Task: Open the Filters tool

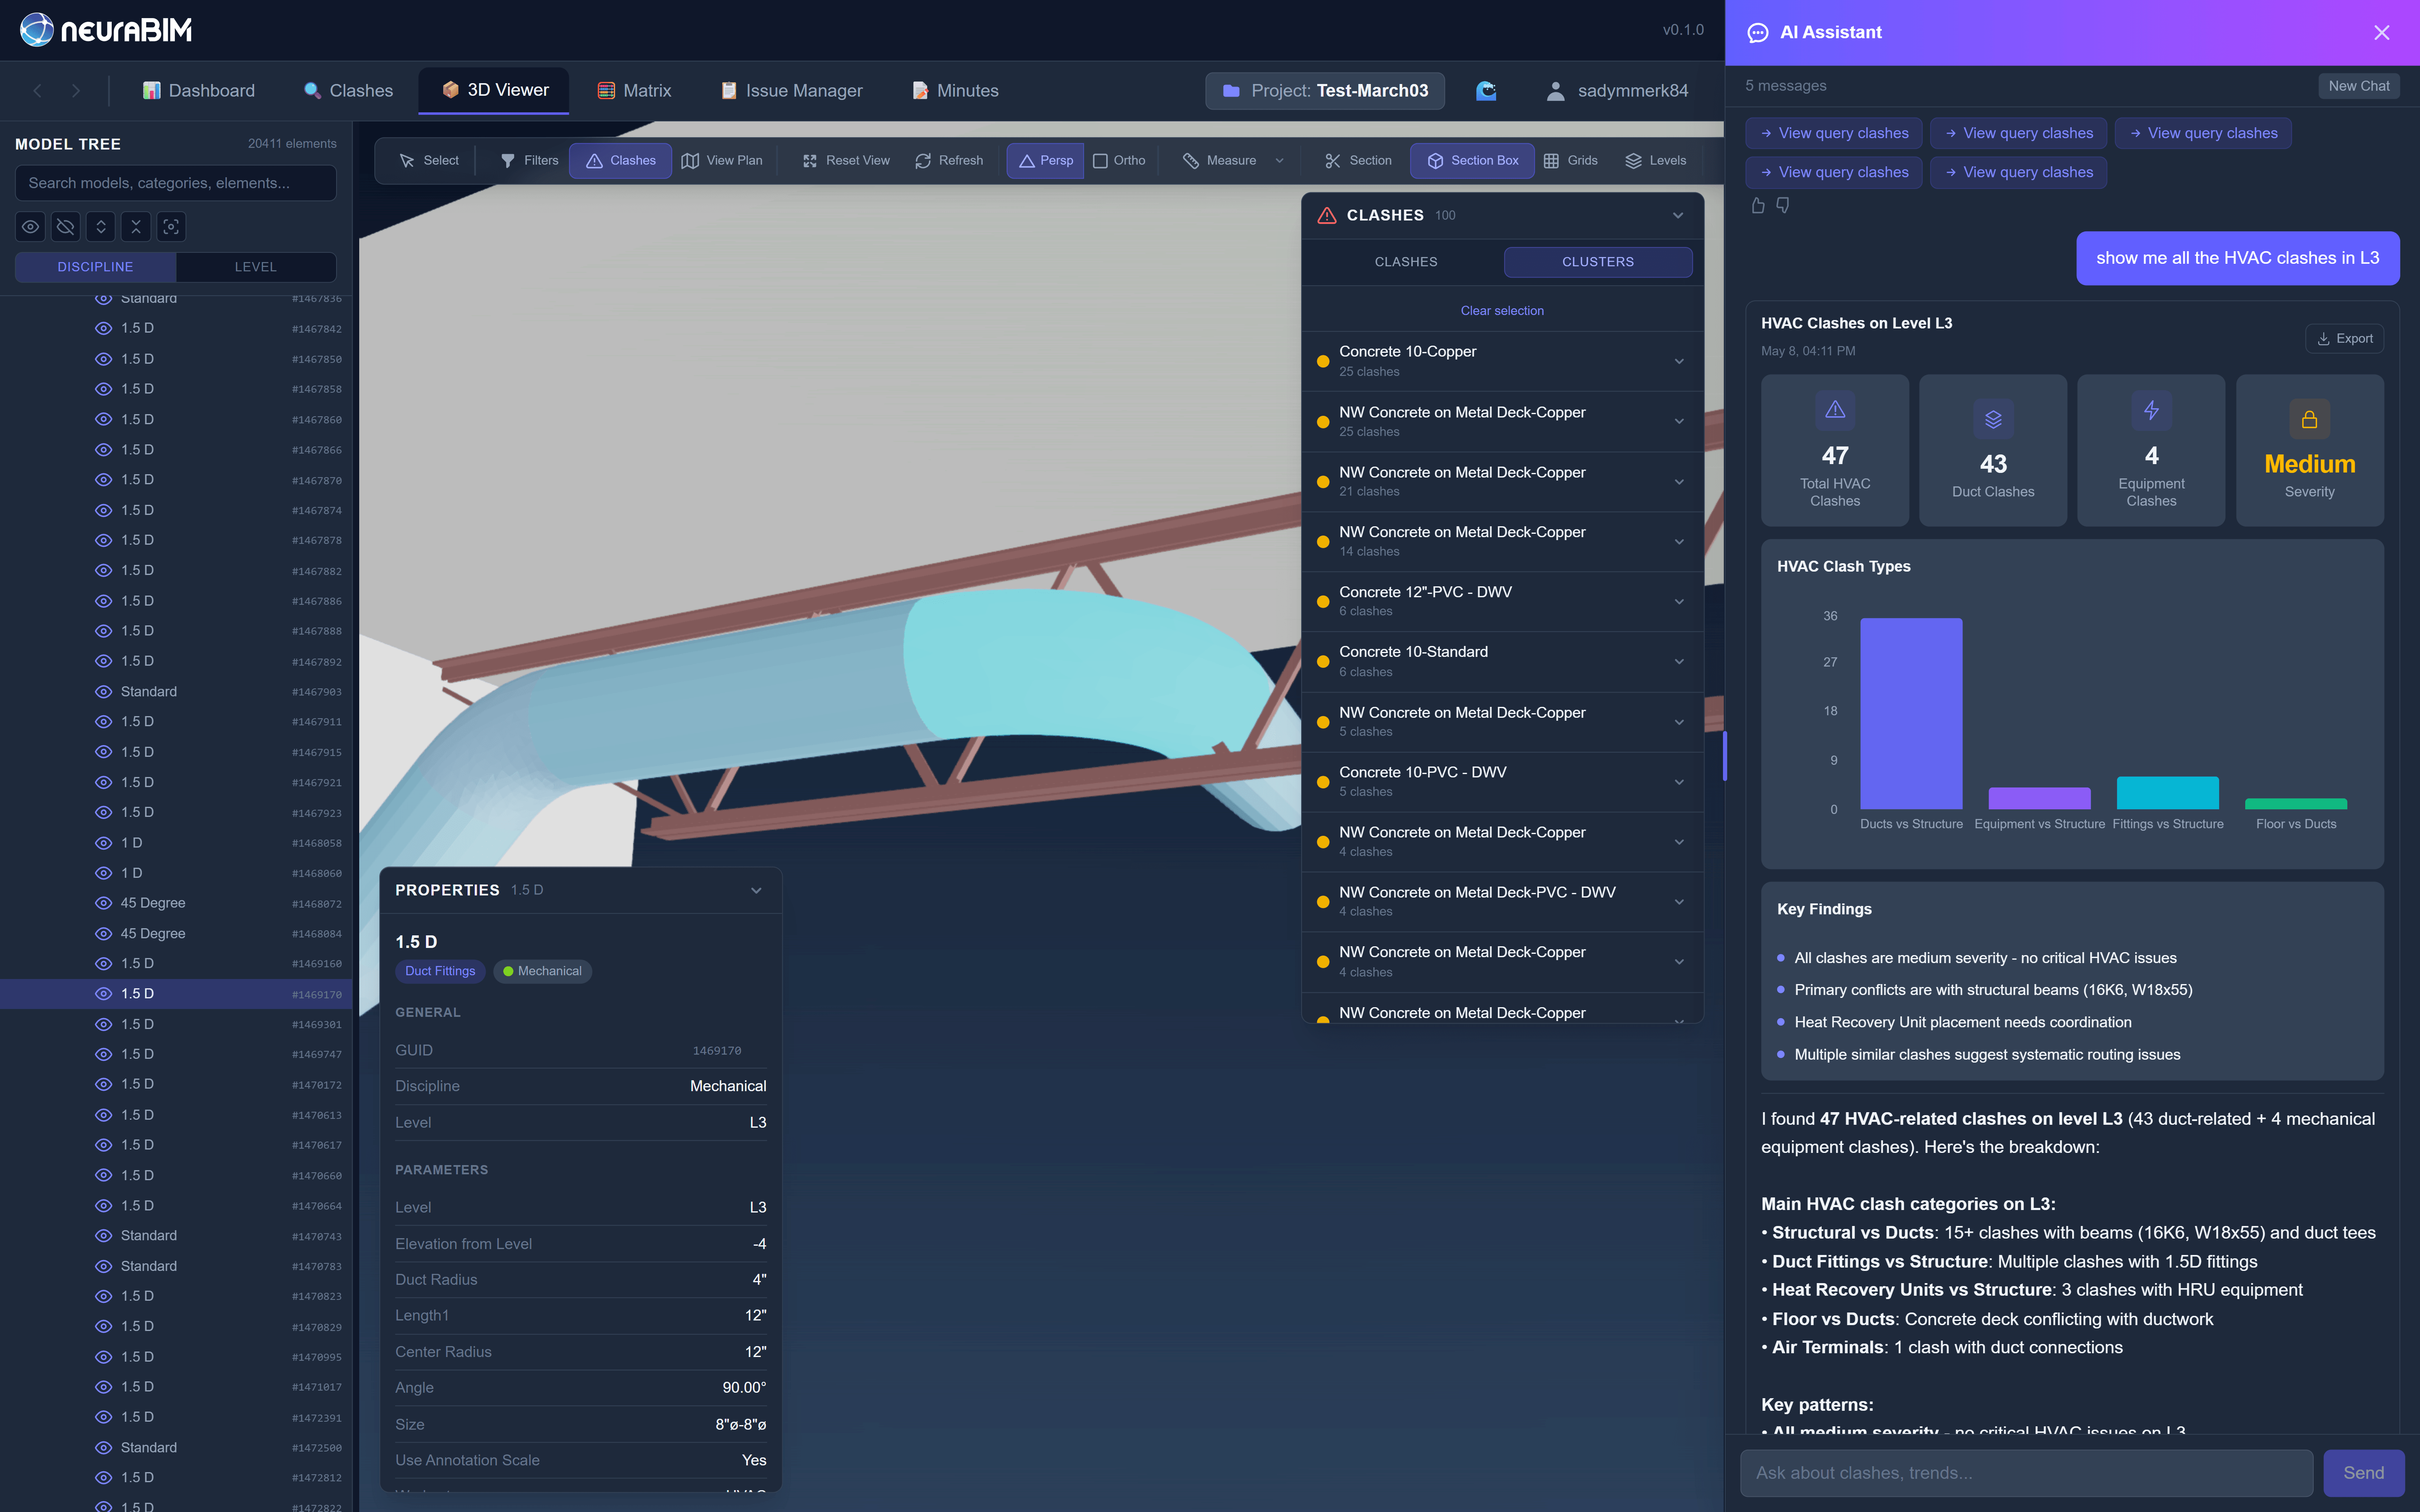Action: click(x=529, y=160)
